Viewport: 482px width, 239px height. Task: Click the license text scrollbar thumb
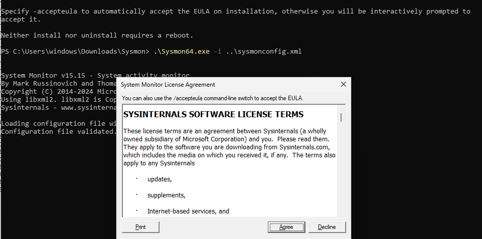341,117
